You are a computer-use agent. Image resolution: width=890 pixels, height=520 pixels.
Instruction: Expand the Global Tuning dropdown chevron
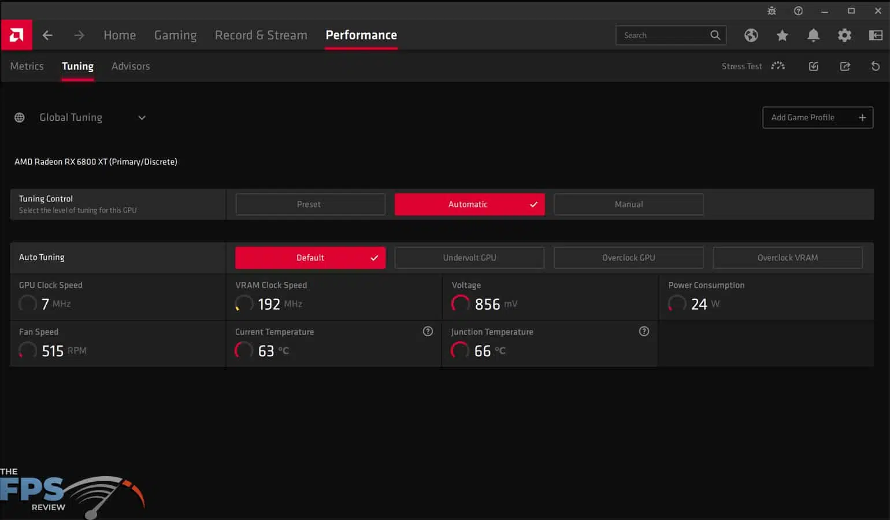tap(142, 118)
